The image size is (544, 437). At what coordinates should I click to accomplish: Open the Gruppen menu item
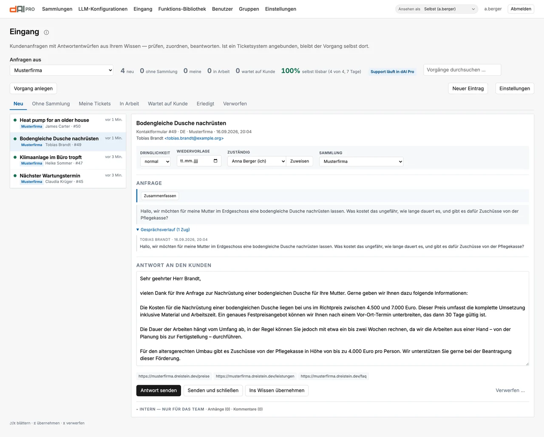[249, 9]
